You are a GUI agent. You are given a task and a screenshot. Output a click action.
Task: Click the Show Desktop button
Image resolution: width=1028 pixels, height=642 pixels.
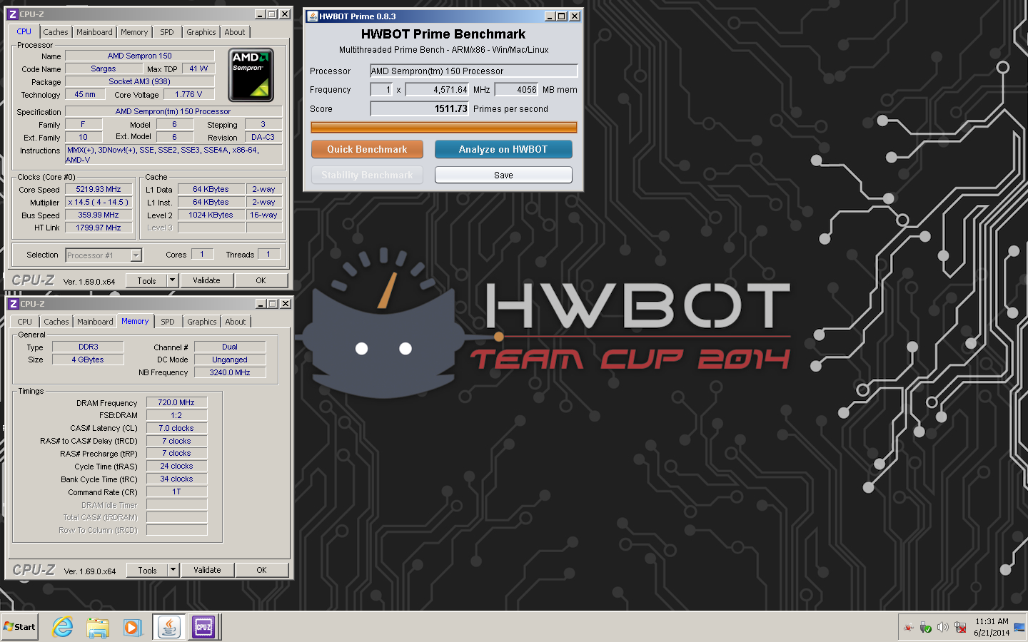click(x=1019, y=627)
